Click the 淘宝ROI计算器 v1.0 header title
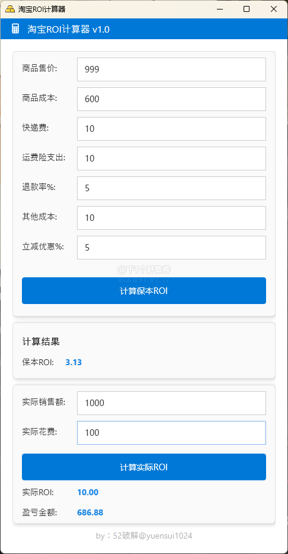The height and width of the screenshot is (554, 288). point(69,29)
